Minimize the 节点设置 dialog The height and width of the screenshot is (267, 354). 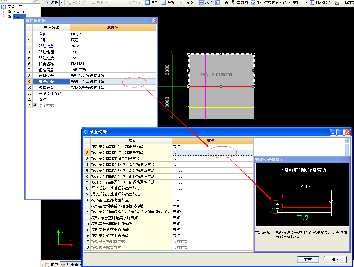click(333, 132)
